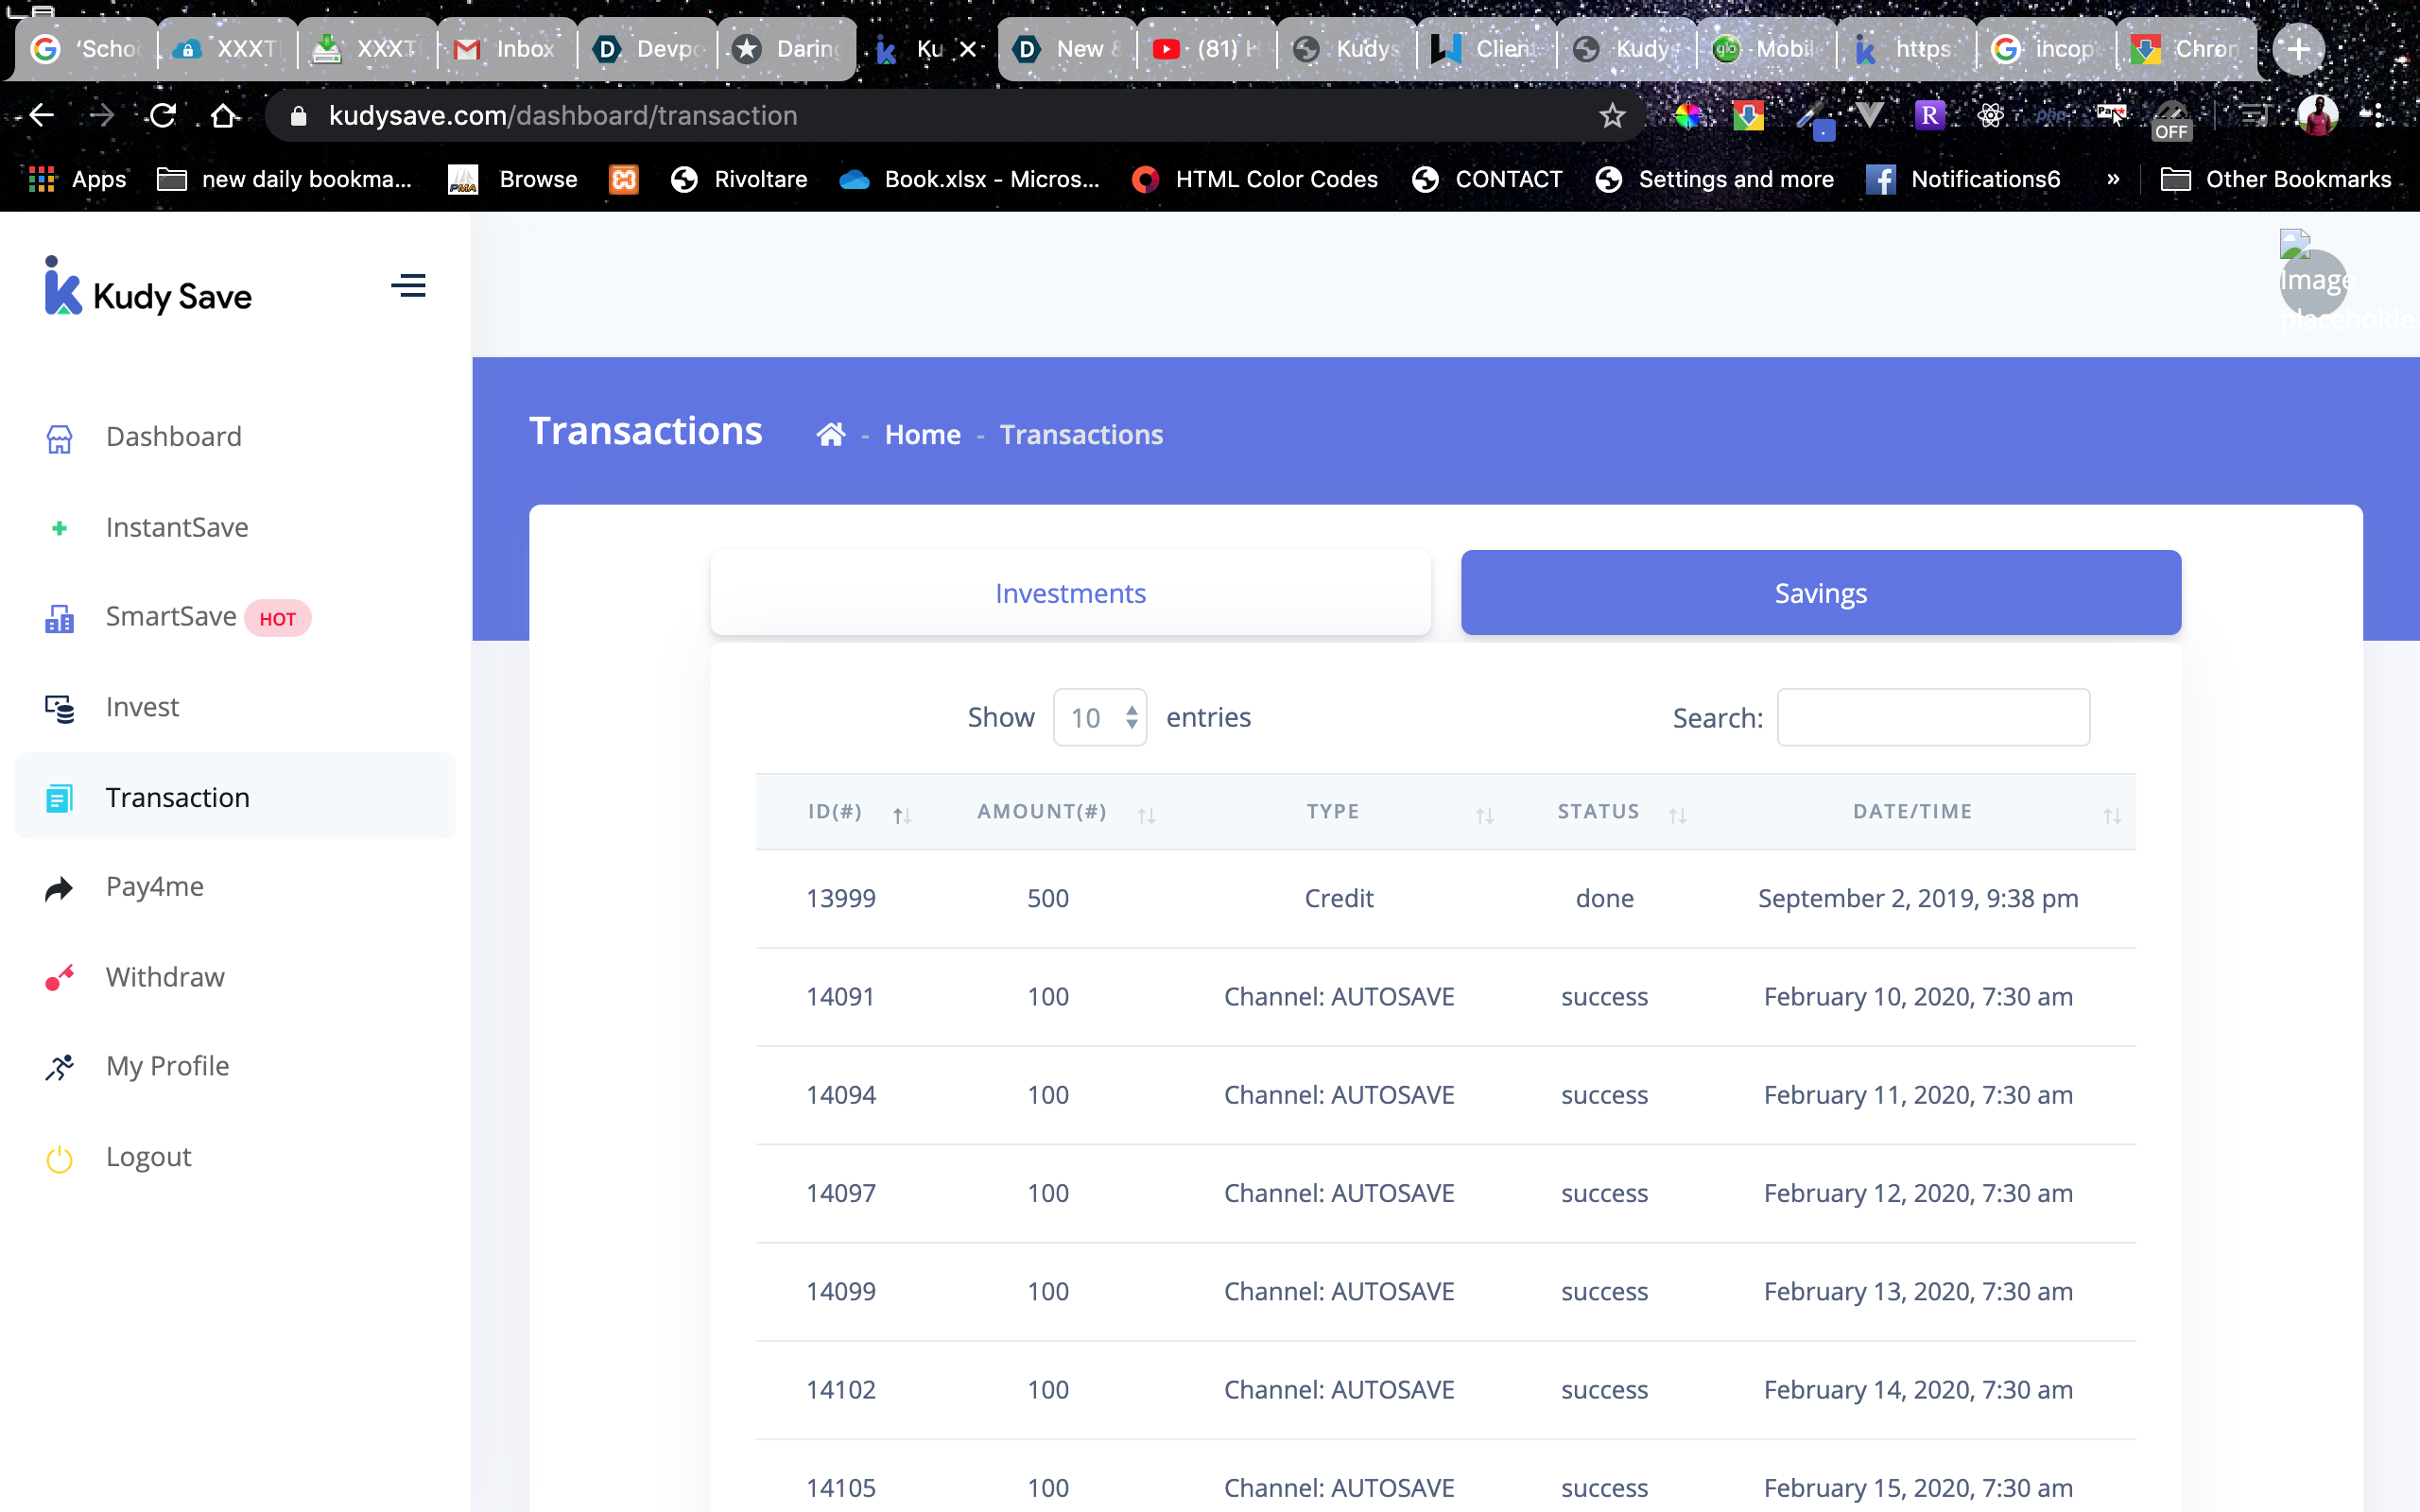Open the show entries dropdown
This screenshot has height=1512, width=2420.
pyautogui.click(x=1099, y=717)
